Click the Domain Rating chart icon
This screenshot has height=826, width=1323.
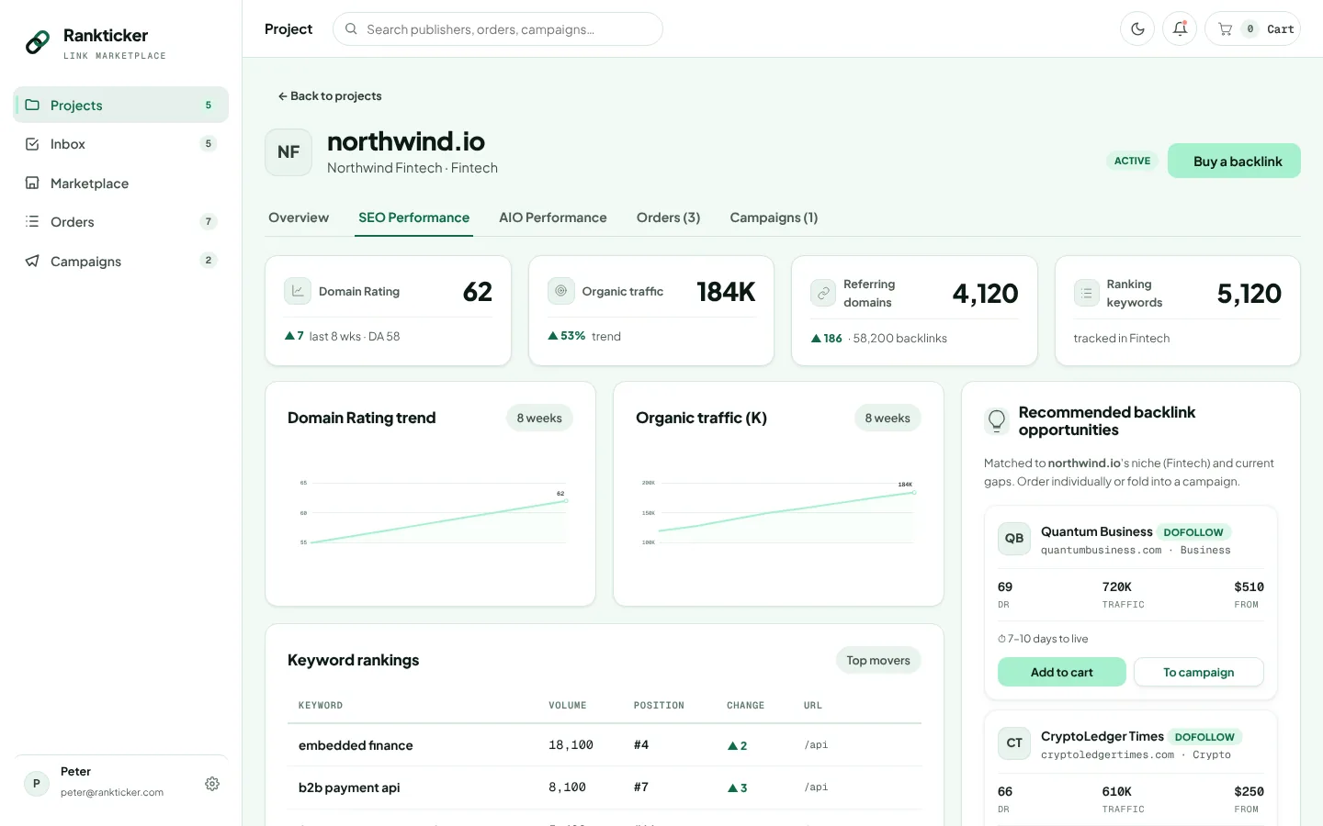(298, 291)
